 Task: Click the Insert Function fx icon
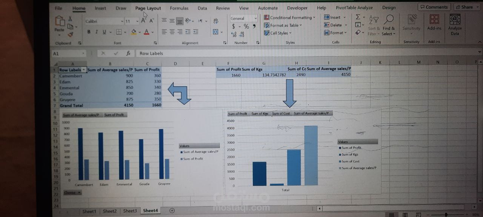pyautogui.click(x=128, y=53)
